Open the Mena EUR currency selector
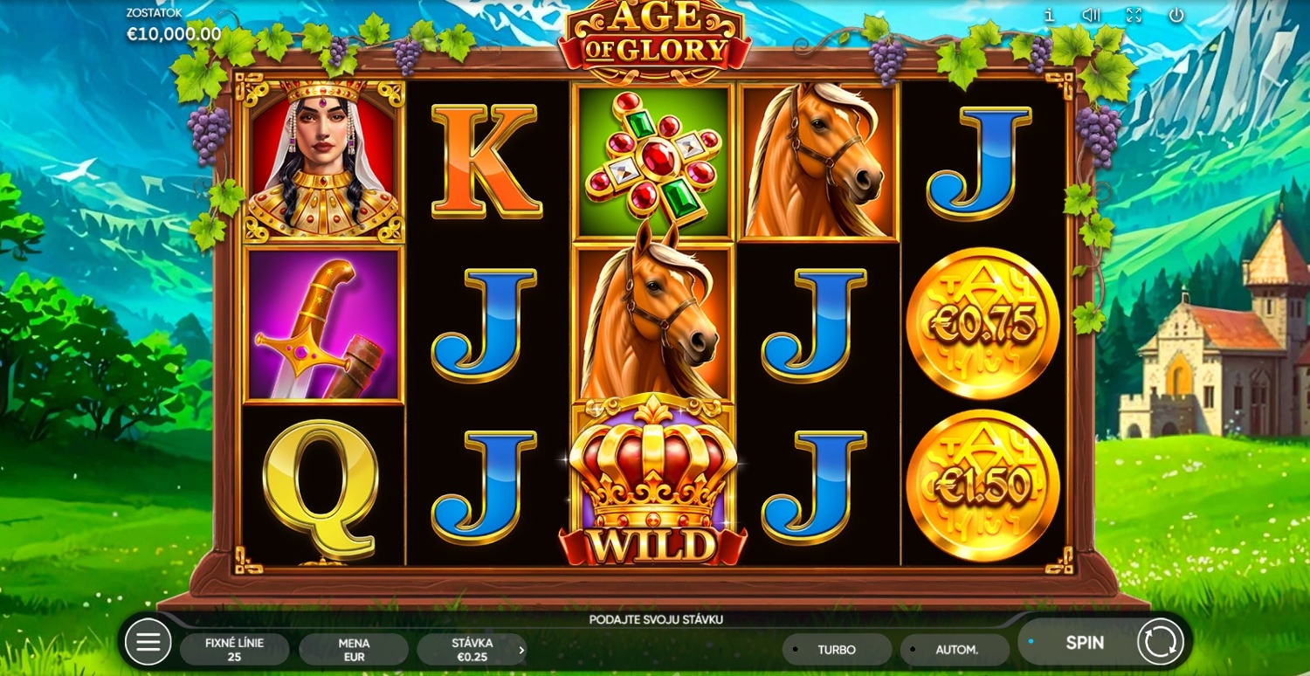Viewport: 1310px width, 676px height. coord(354,650)
